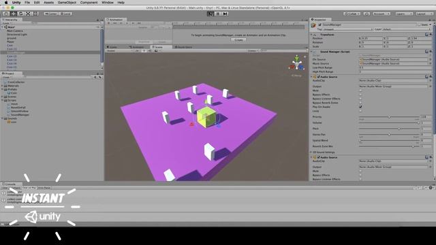Switch to the Animation tab
This screenshot has width=436, height=245.
115,20
